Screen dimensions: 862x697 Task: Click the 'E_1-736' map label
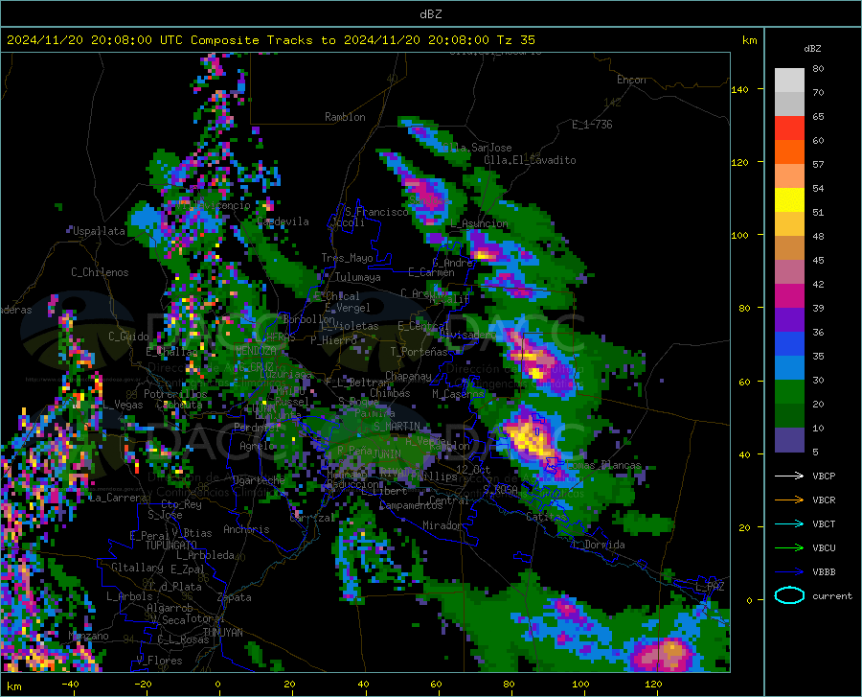[x=592, y=125]
